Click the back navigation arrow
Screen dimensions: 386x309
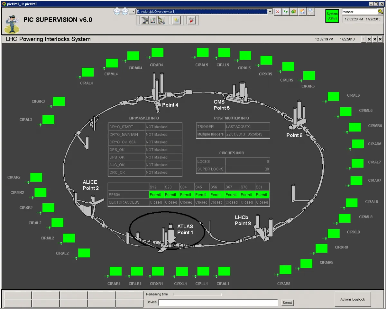(x=117, y=12)
